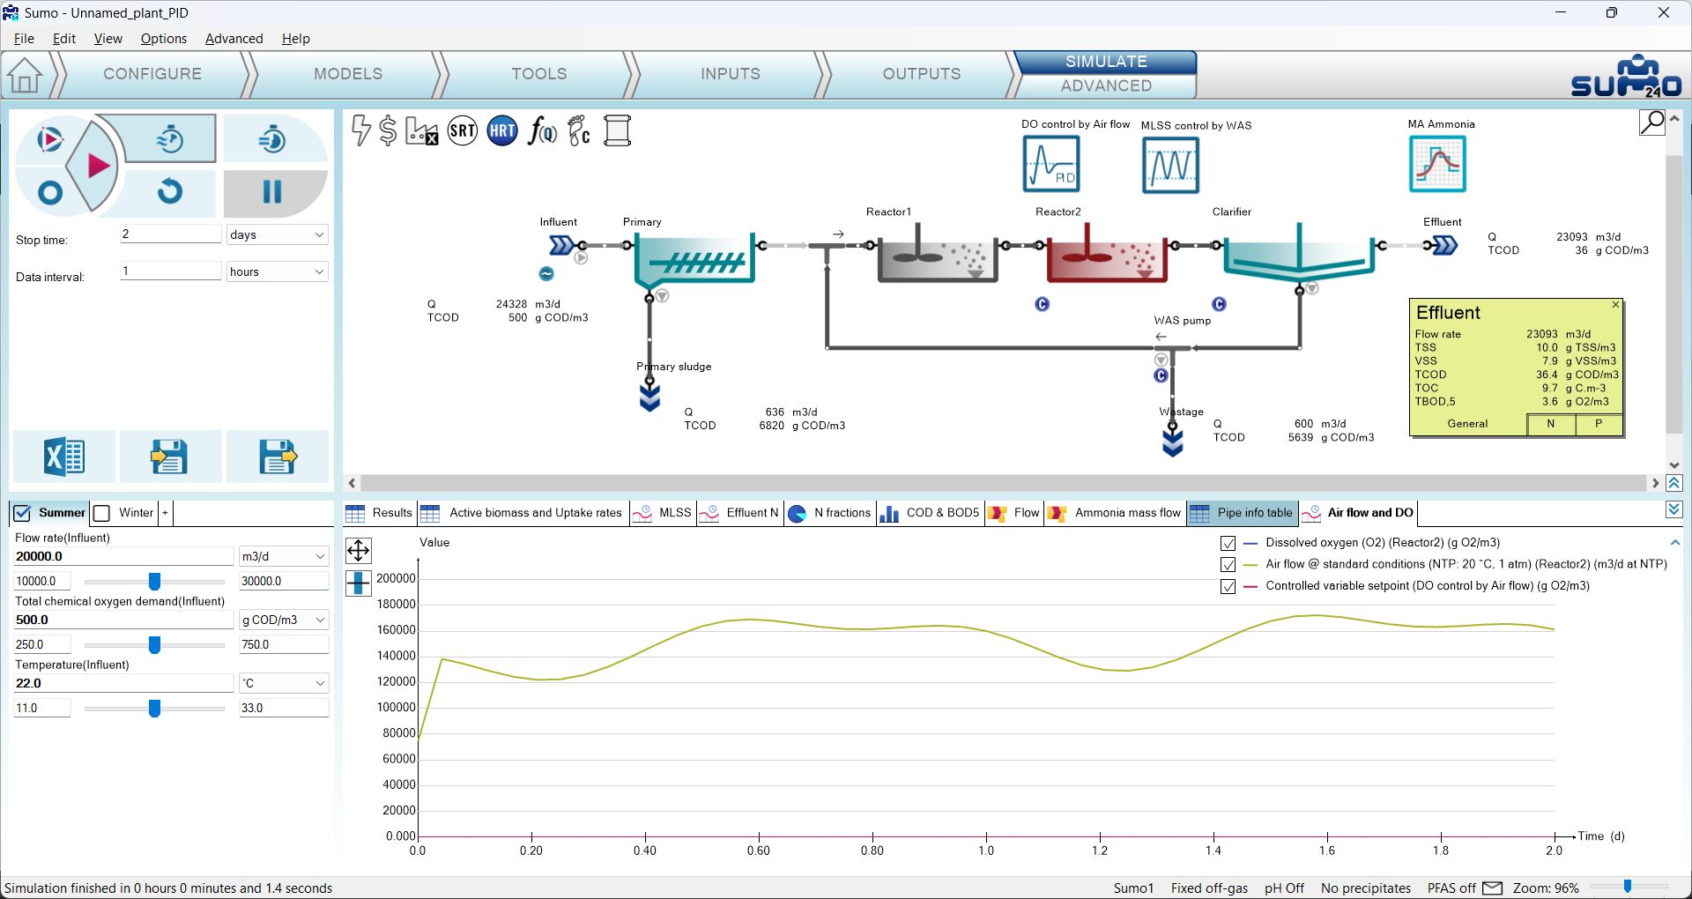Click the ADVANCED simulate button
This screenshot has width=1692, height=899.
pyautogui.click(x=1106, y=85)
